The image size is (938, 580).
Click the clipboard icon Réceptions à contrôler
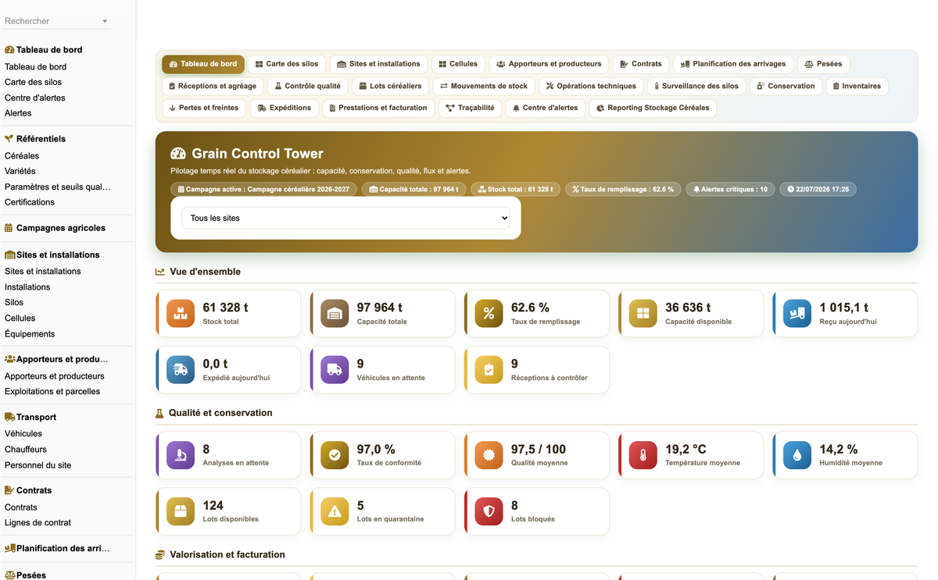pyautogui.click(x=489, y=370)
